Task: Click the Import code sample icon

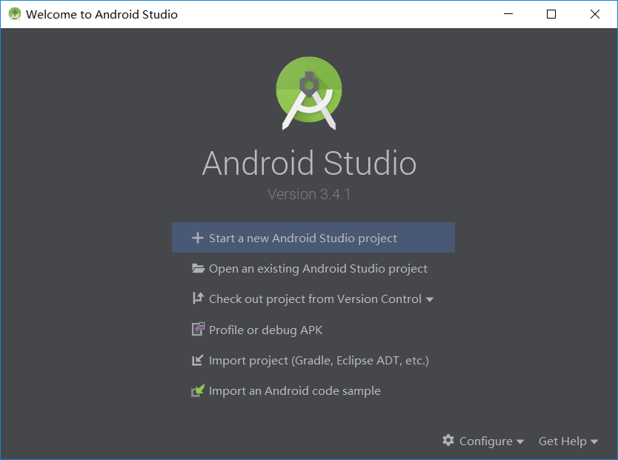Action: click(198, 390)
